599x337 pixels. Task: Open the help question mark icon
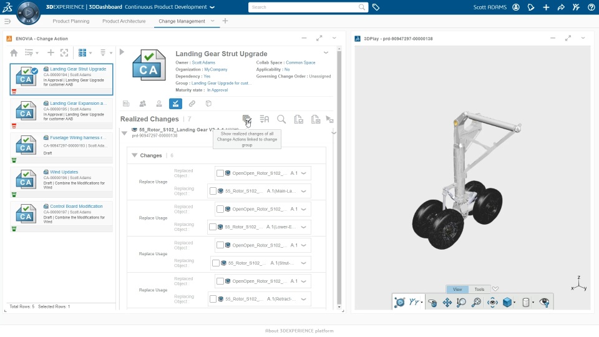click(x=591, y=7)
